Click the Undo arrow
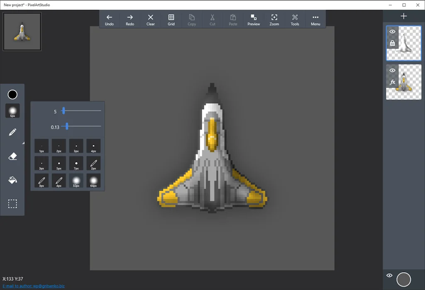The image size is (425, 290). click(109, 19)
